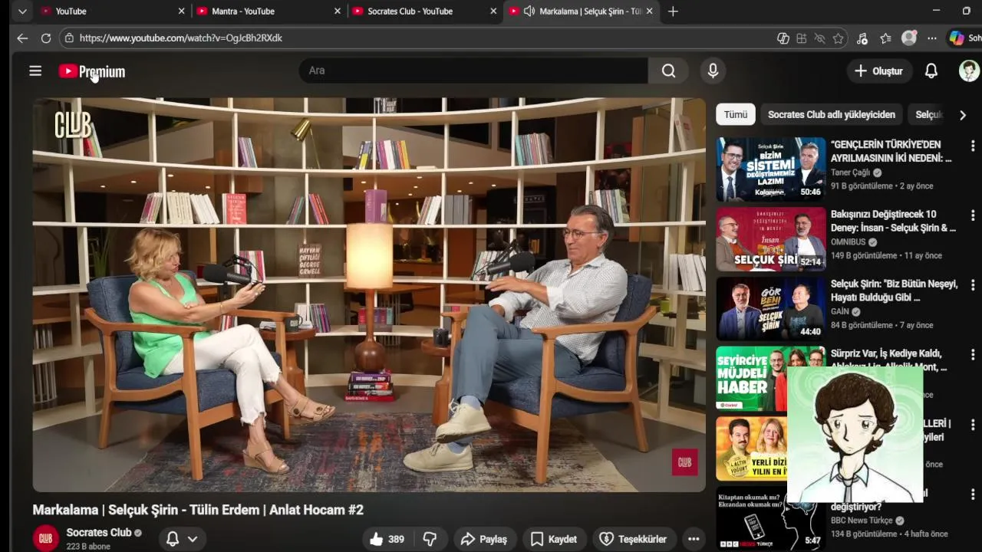Screen dimensions: 982x552
Task: Open browser Settings and more ellipsis
Action: [932, 38]
